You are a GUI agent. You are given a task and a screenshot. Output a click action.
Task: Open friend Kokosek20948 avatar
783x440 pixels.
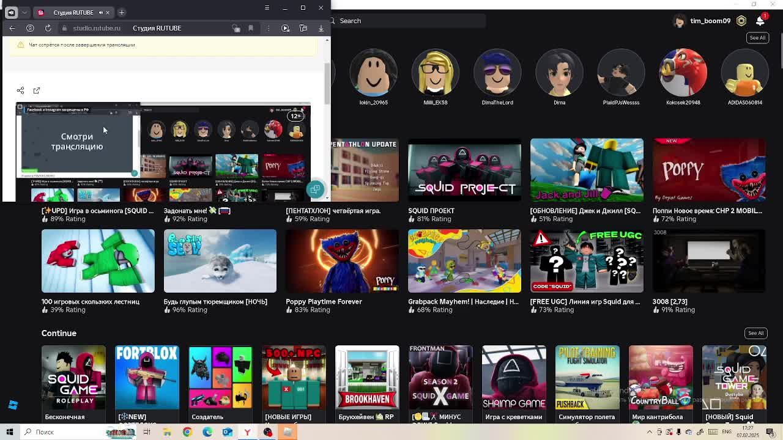click(683, 73)
